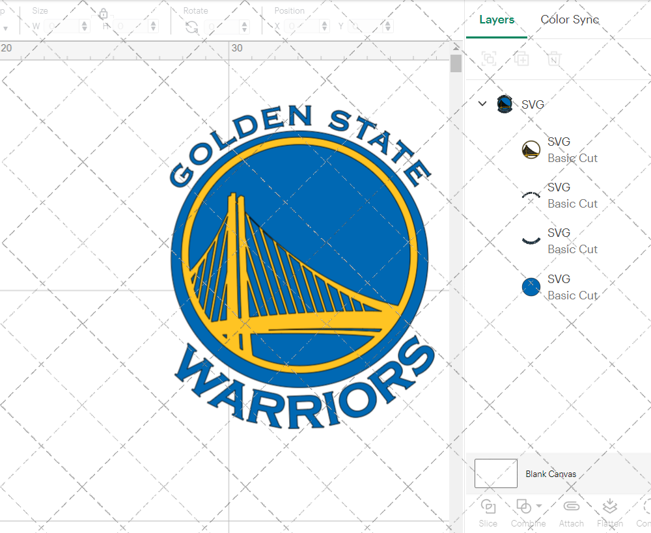Click the Position Y stepper arrows
The width and height of the screenshot is (651, 533).
tap(387, 27)
